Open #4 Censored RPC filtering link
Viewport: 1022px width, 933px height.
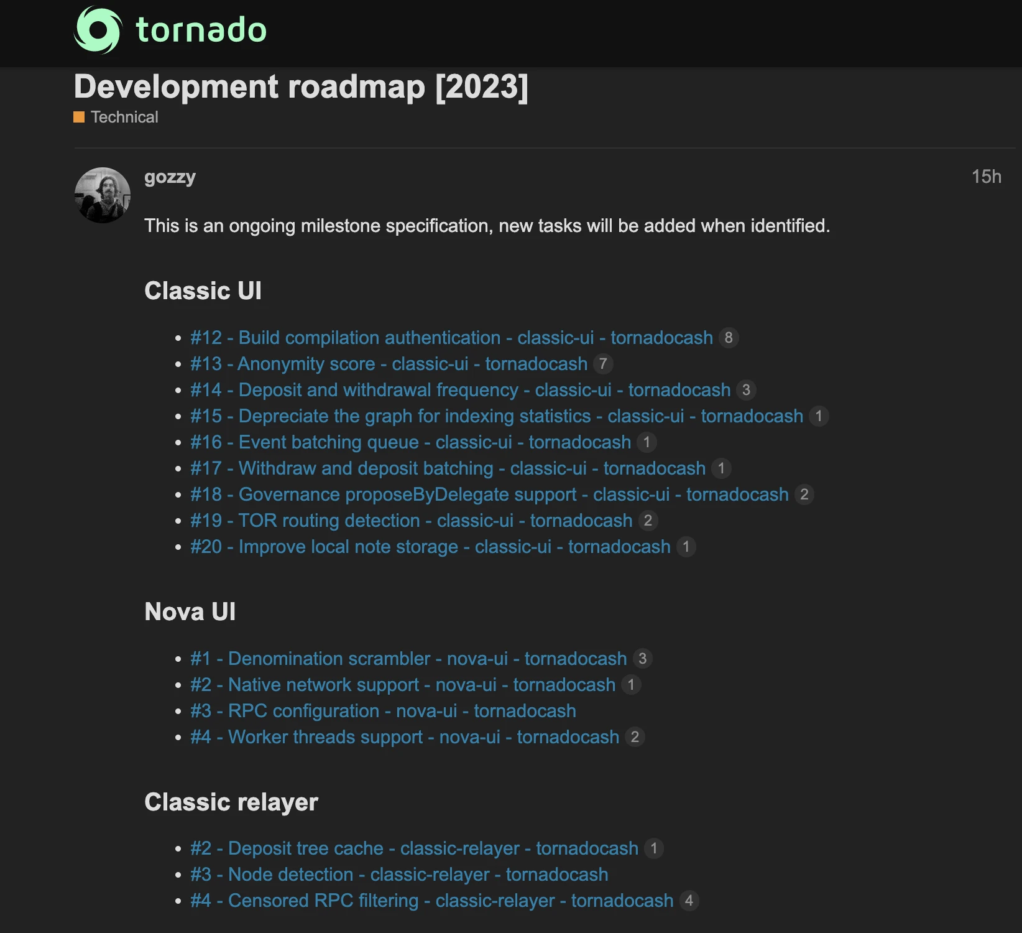[432, 901]
